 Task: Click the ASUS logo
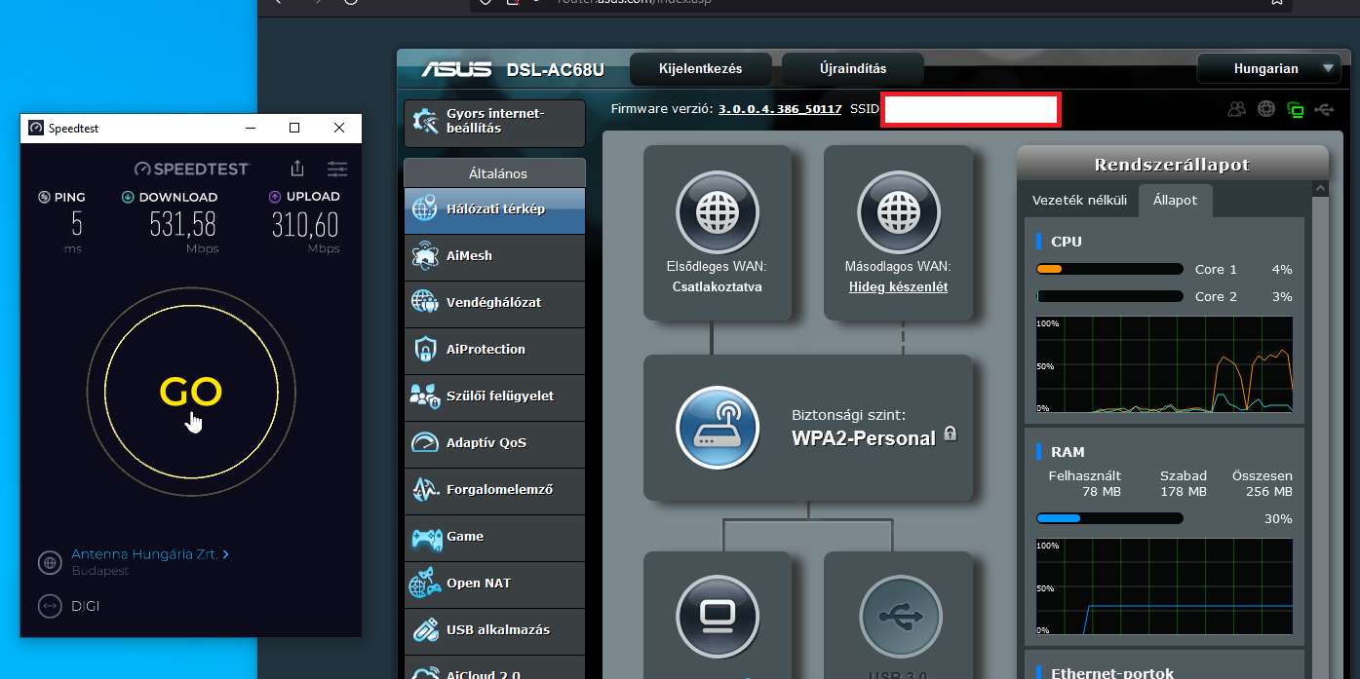pyautogui.click(x=456, y=69)
